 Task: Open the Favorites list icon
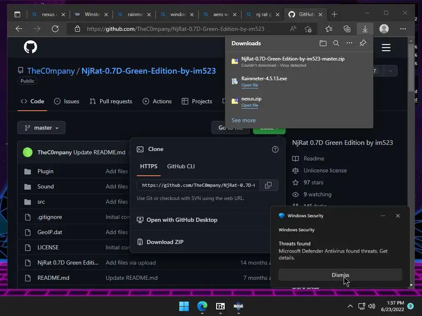pos(328,29)
